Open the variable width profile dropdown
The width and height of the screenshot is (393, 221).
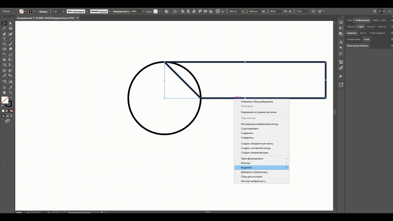tap(87, 11)
